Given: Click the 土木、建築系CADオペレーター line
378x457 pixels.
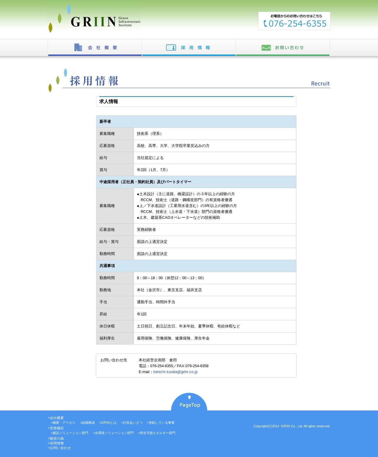Looking at the screenshot, I should (x=178, y=218).
